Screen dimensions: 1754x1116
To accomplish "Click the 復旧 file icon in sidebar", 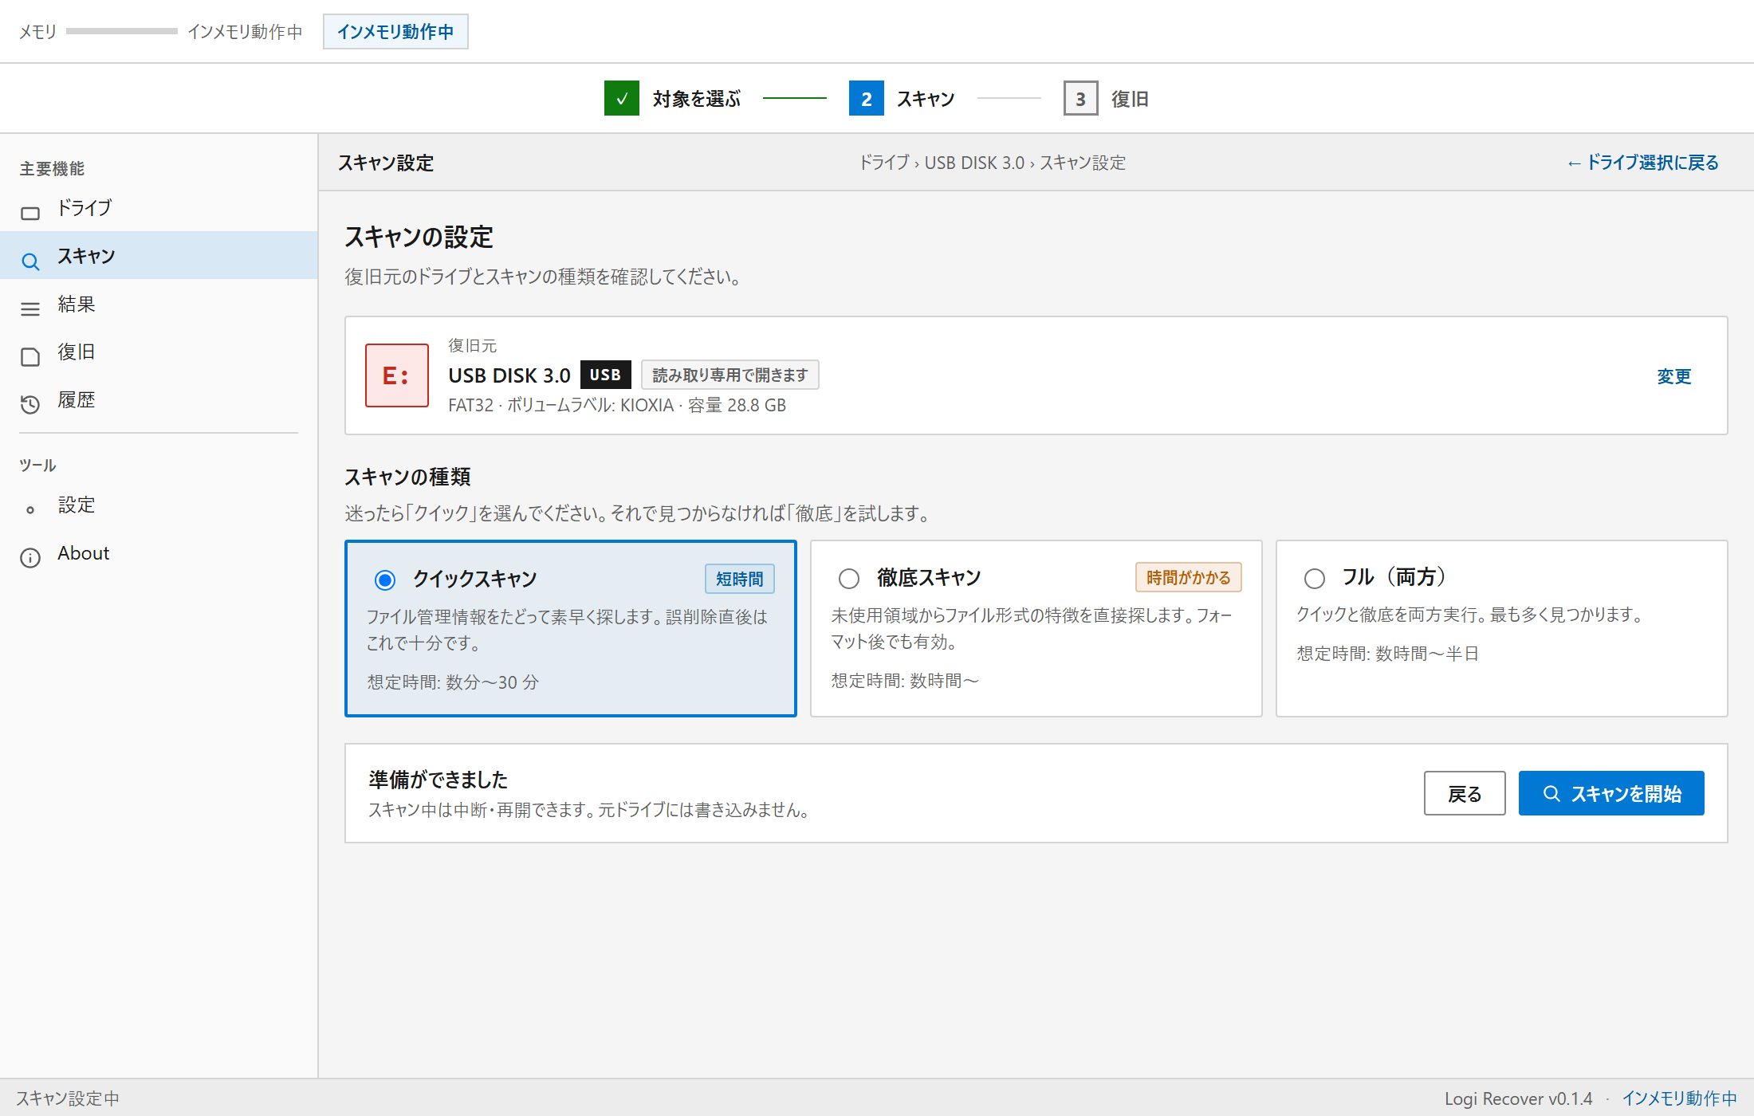I will [30, 357].
